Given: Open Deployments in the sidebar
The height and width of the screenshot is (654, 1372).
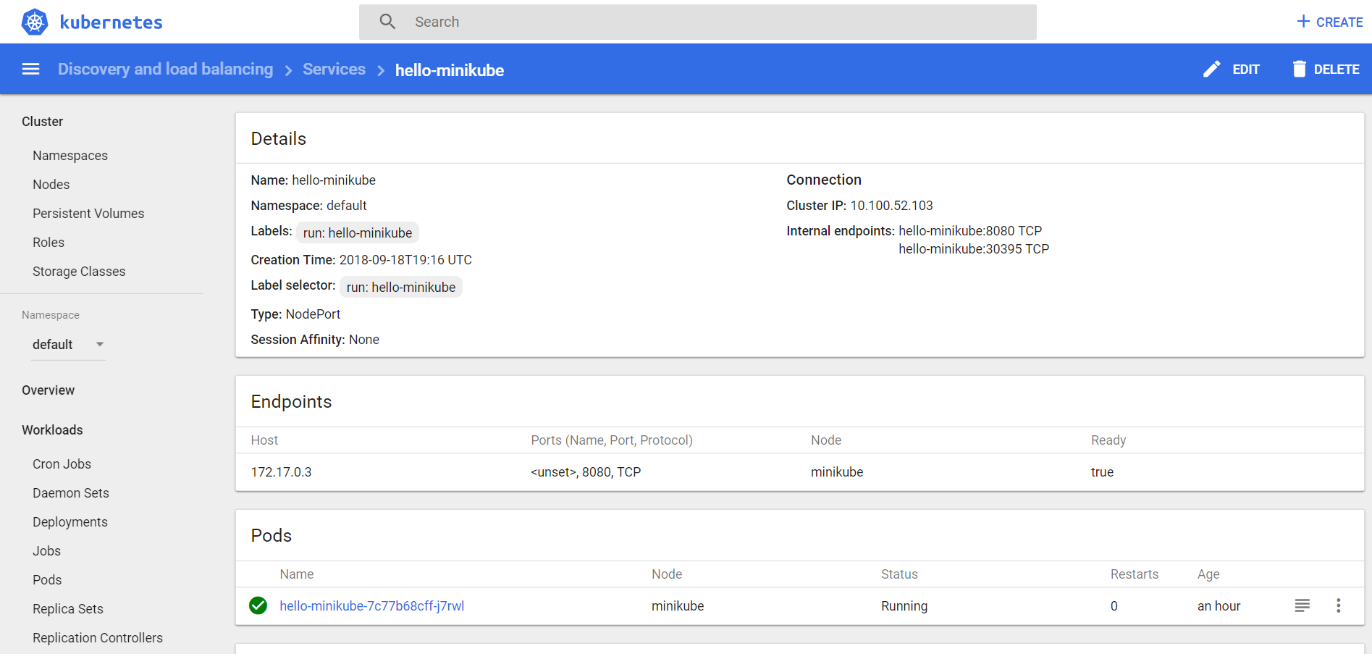Looking at the screenshot, I should 70,522.
